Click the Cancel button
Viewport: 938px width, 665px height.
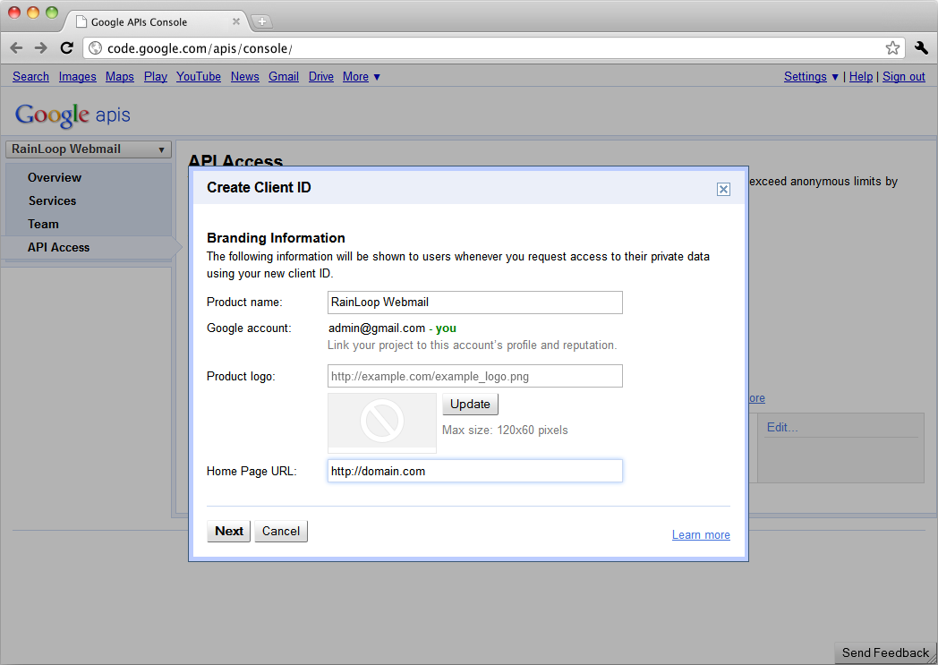pos(281,531)
